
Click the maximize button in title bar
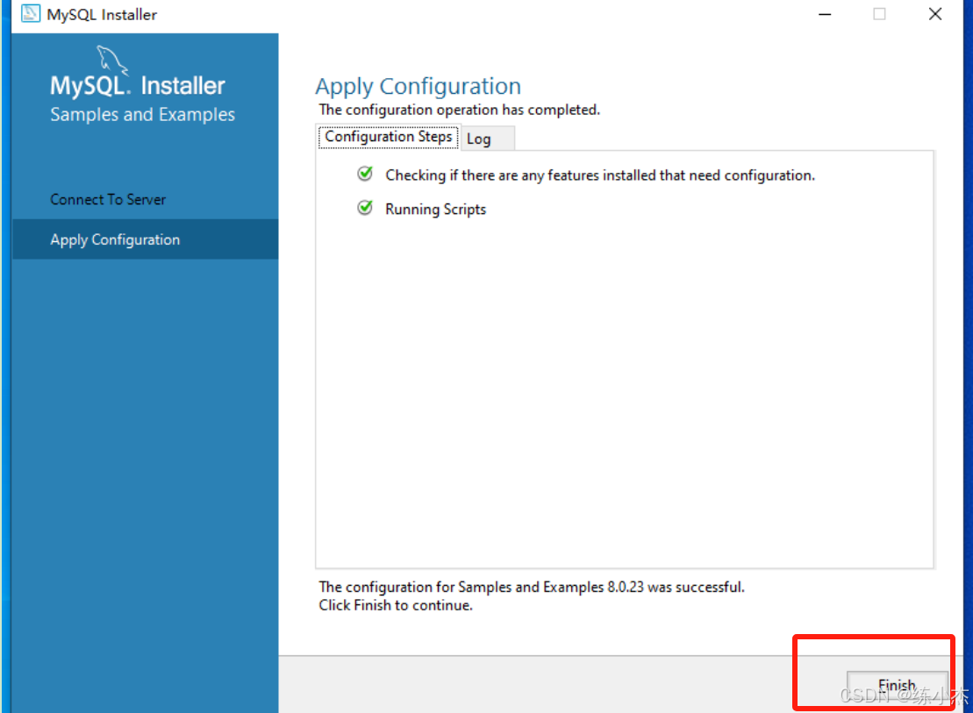[x=879, y=14]
